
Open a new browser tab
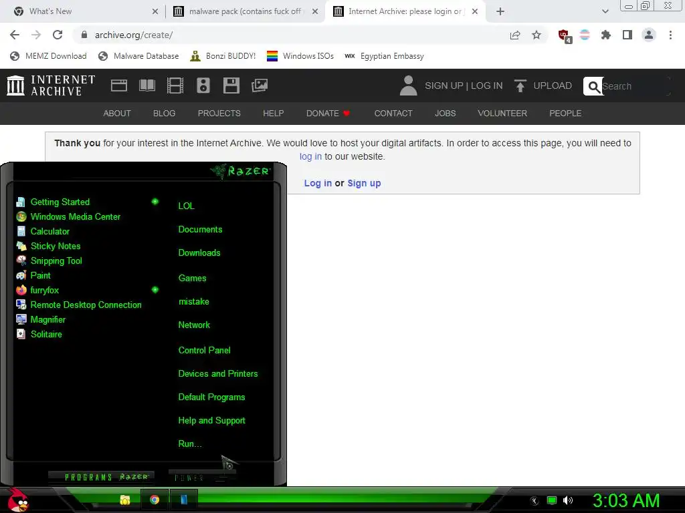coord(500,11)
